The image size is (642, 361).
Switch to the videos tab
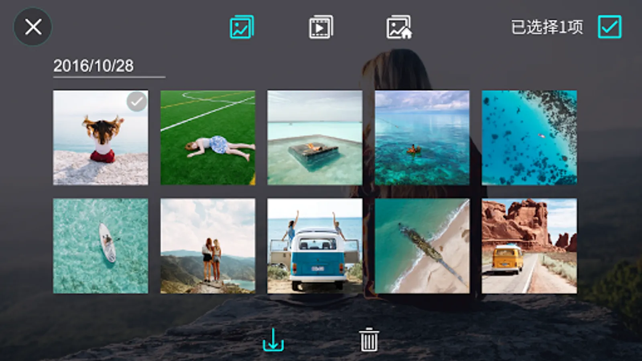click(x=321, y=27)
